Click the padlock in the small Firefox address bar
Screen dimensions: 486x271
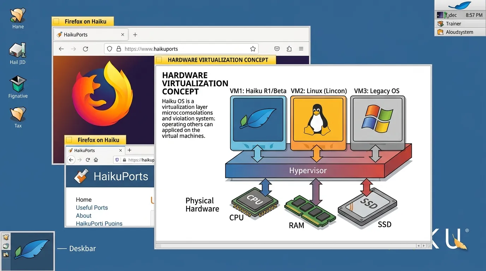point(124,160)
